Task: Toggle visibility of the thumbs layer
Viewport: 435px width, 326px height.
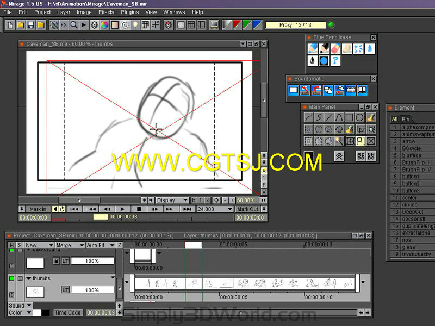Action: (x=11, y=278)
